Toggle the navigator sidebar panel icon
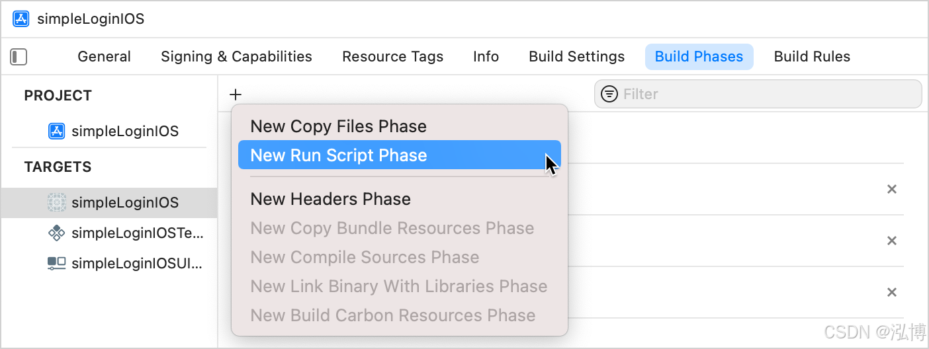The height and width of the screenshot is (349, 929). click(19, 57)
